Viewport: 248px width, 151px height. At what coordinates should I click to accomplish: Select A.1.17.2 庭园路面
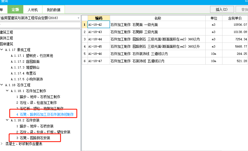pyautogui.click(x=25, y=62)
